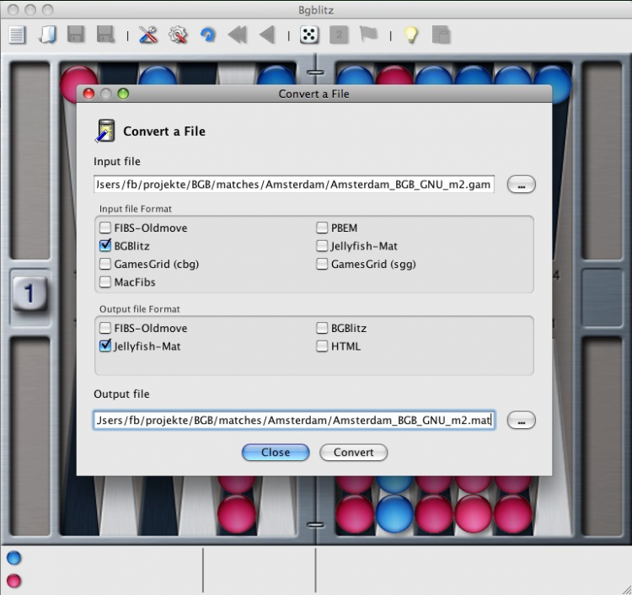Viewport: 632px width, 595px height.
Task: Check the PBEM input format
Action: click(322, 228)
